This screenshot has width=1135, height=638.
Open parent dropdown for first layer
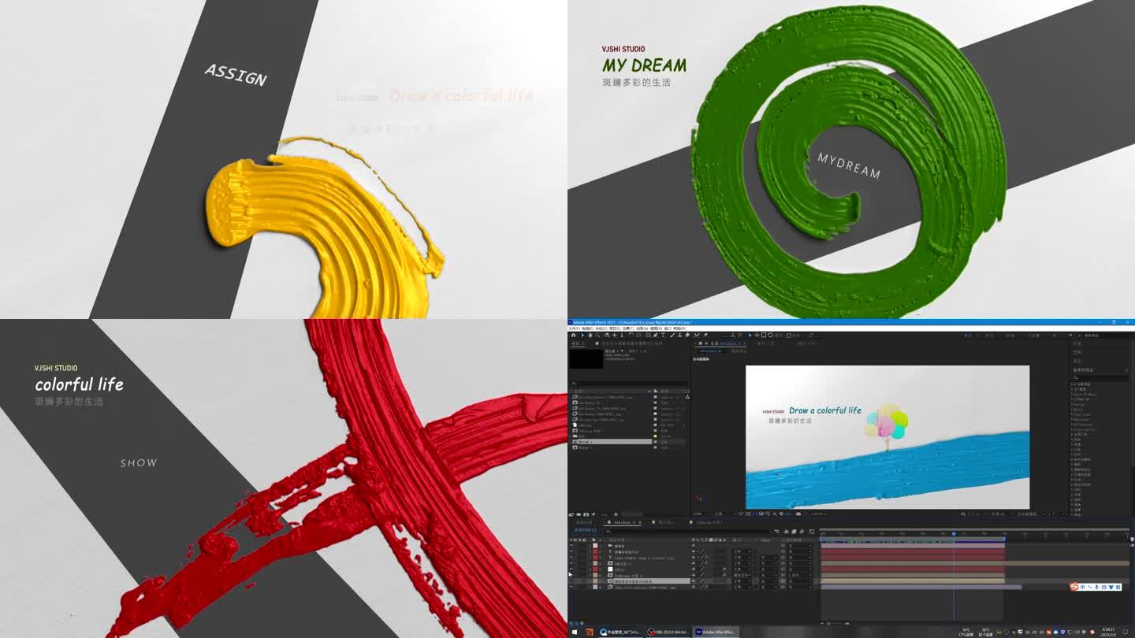(800, 545)
